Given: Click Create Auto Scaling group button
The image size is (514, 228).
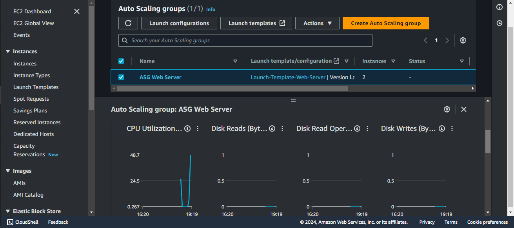Looking at the screenshot, I should pyautogui.click(x=386, y=23).
